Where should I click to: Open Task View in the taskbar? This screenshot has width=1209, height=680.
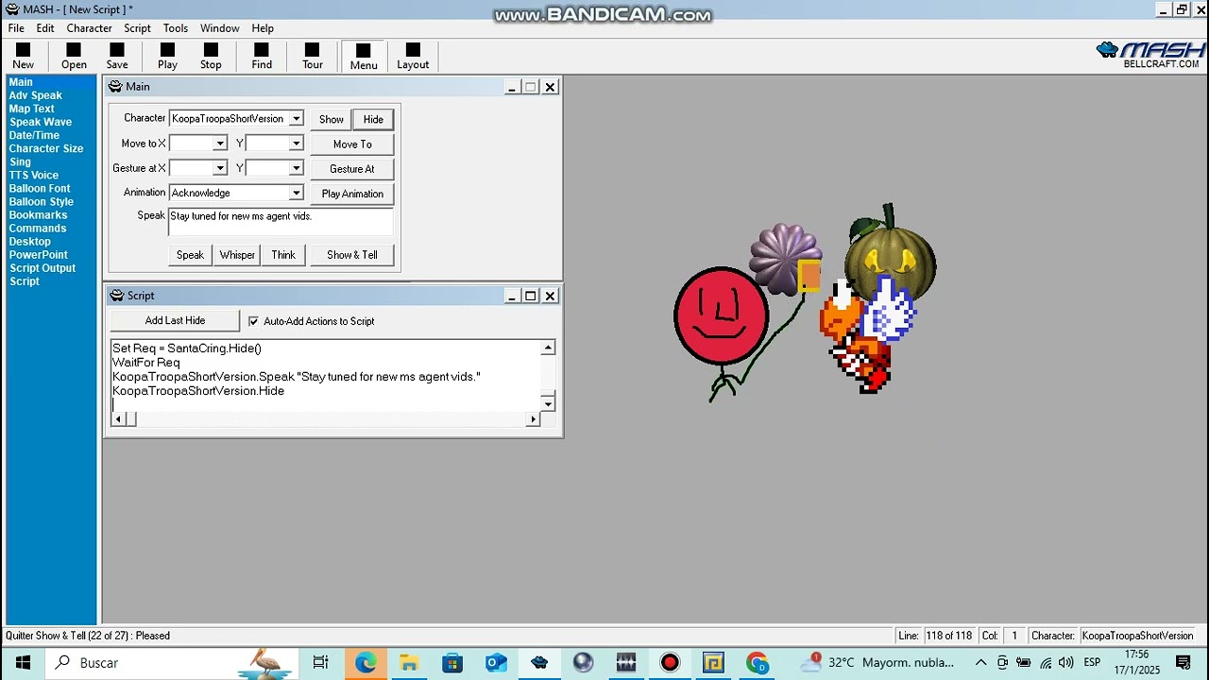(320, 663)
